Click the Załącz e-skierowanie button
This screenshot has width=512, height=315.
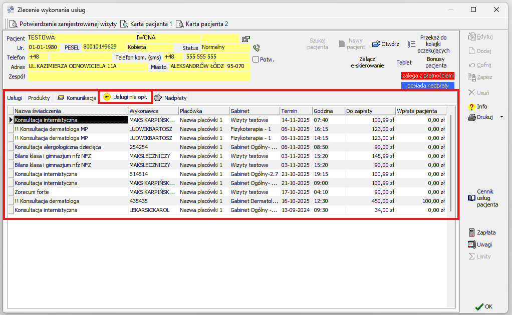pyautogui.click(x=367, y=62)
